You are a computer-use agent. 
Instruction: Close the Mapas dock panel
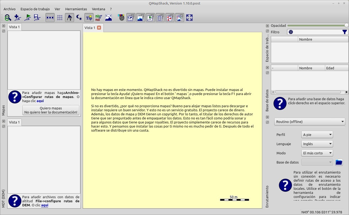(4, 26)
